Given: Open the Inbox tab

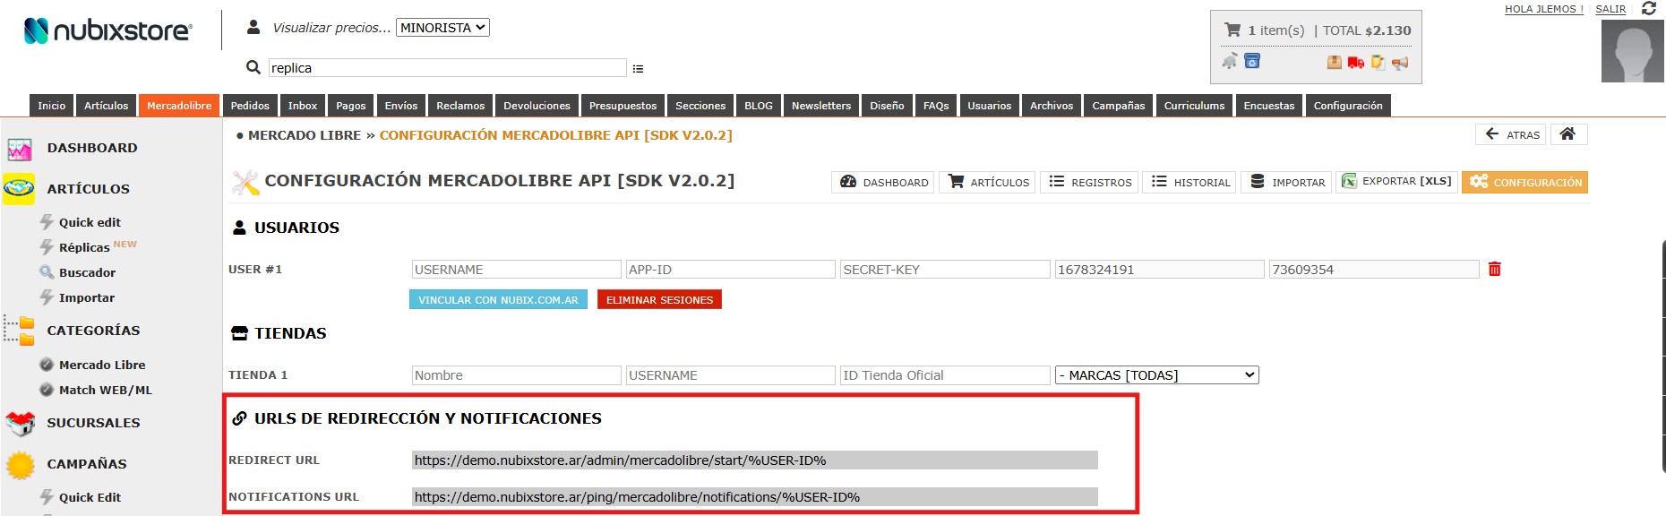Looking at the screenshot, I should pos(303,106).
